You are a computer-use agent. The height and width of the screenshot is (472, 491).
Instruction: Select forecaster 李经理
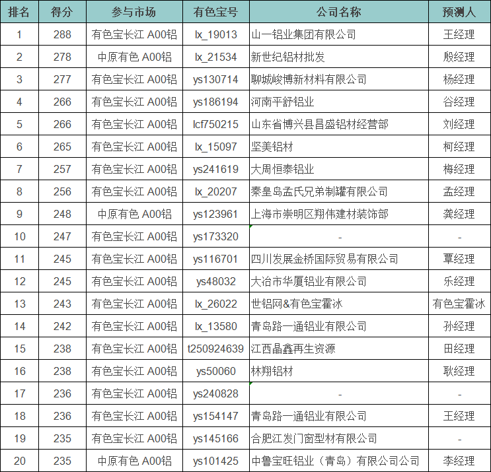459,461
